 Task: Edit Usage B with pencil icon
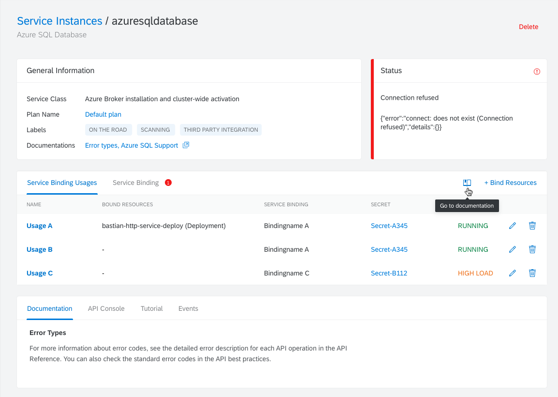[x=513, y=249]
